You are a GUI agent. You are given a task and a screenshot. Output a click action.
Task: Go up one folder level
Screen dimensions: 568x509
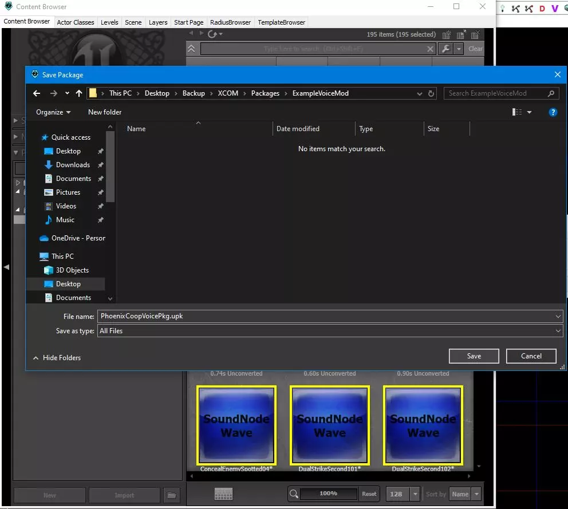(79, 93)
